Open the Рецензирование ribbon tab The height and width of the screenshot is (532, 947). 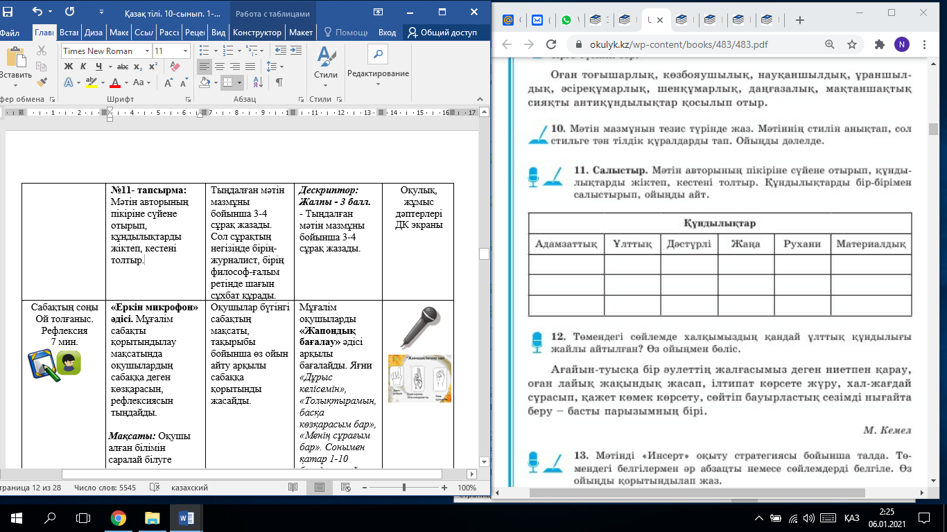(x=195, y=33)
